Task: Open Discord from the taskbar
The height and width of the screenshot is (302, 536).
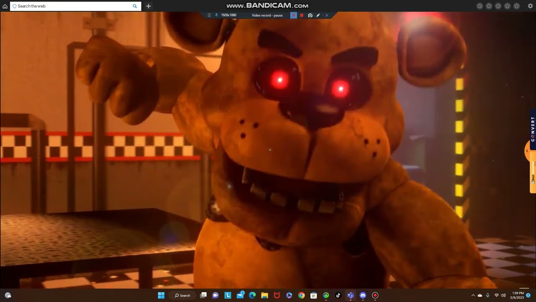Action: click(x=363, y=295)
